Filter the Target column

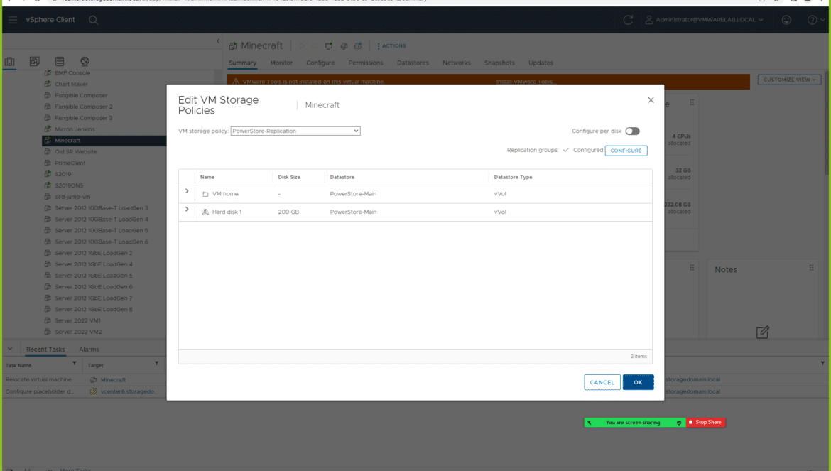156,364
